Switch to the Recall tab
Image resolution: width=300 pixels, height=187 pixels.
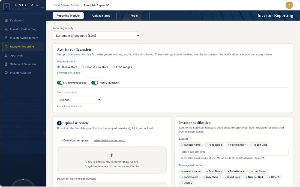(134, 16)
